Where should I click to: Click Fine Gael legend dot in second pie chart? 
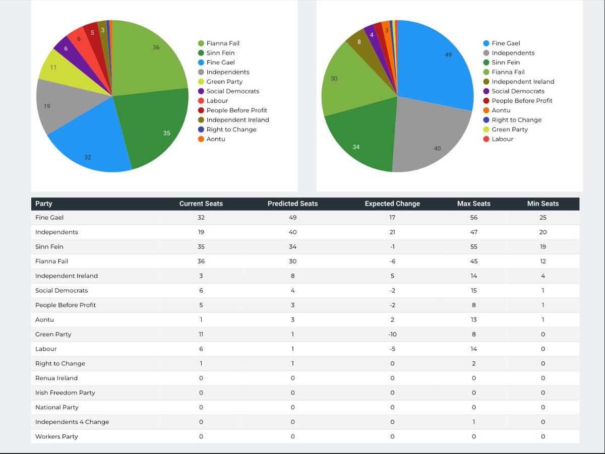(x=487, y=43)
